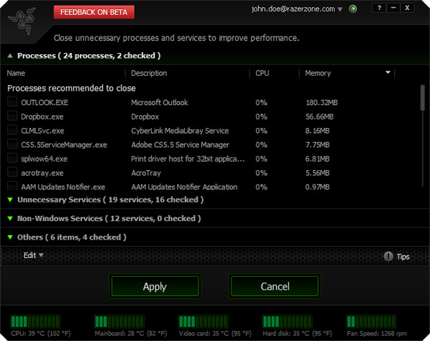
Task: Click the Fan Speed gauge
Action: pyautogui.click(x=365, y=322)
